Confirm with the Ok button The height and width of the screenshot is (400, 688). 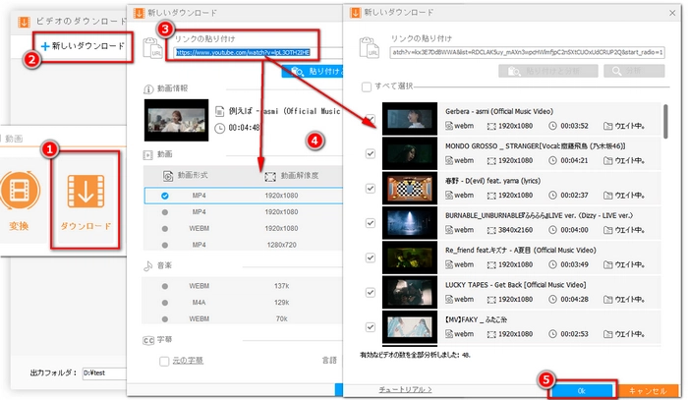tap(581, 389)
